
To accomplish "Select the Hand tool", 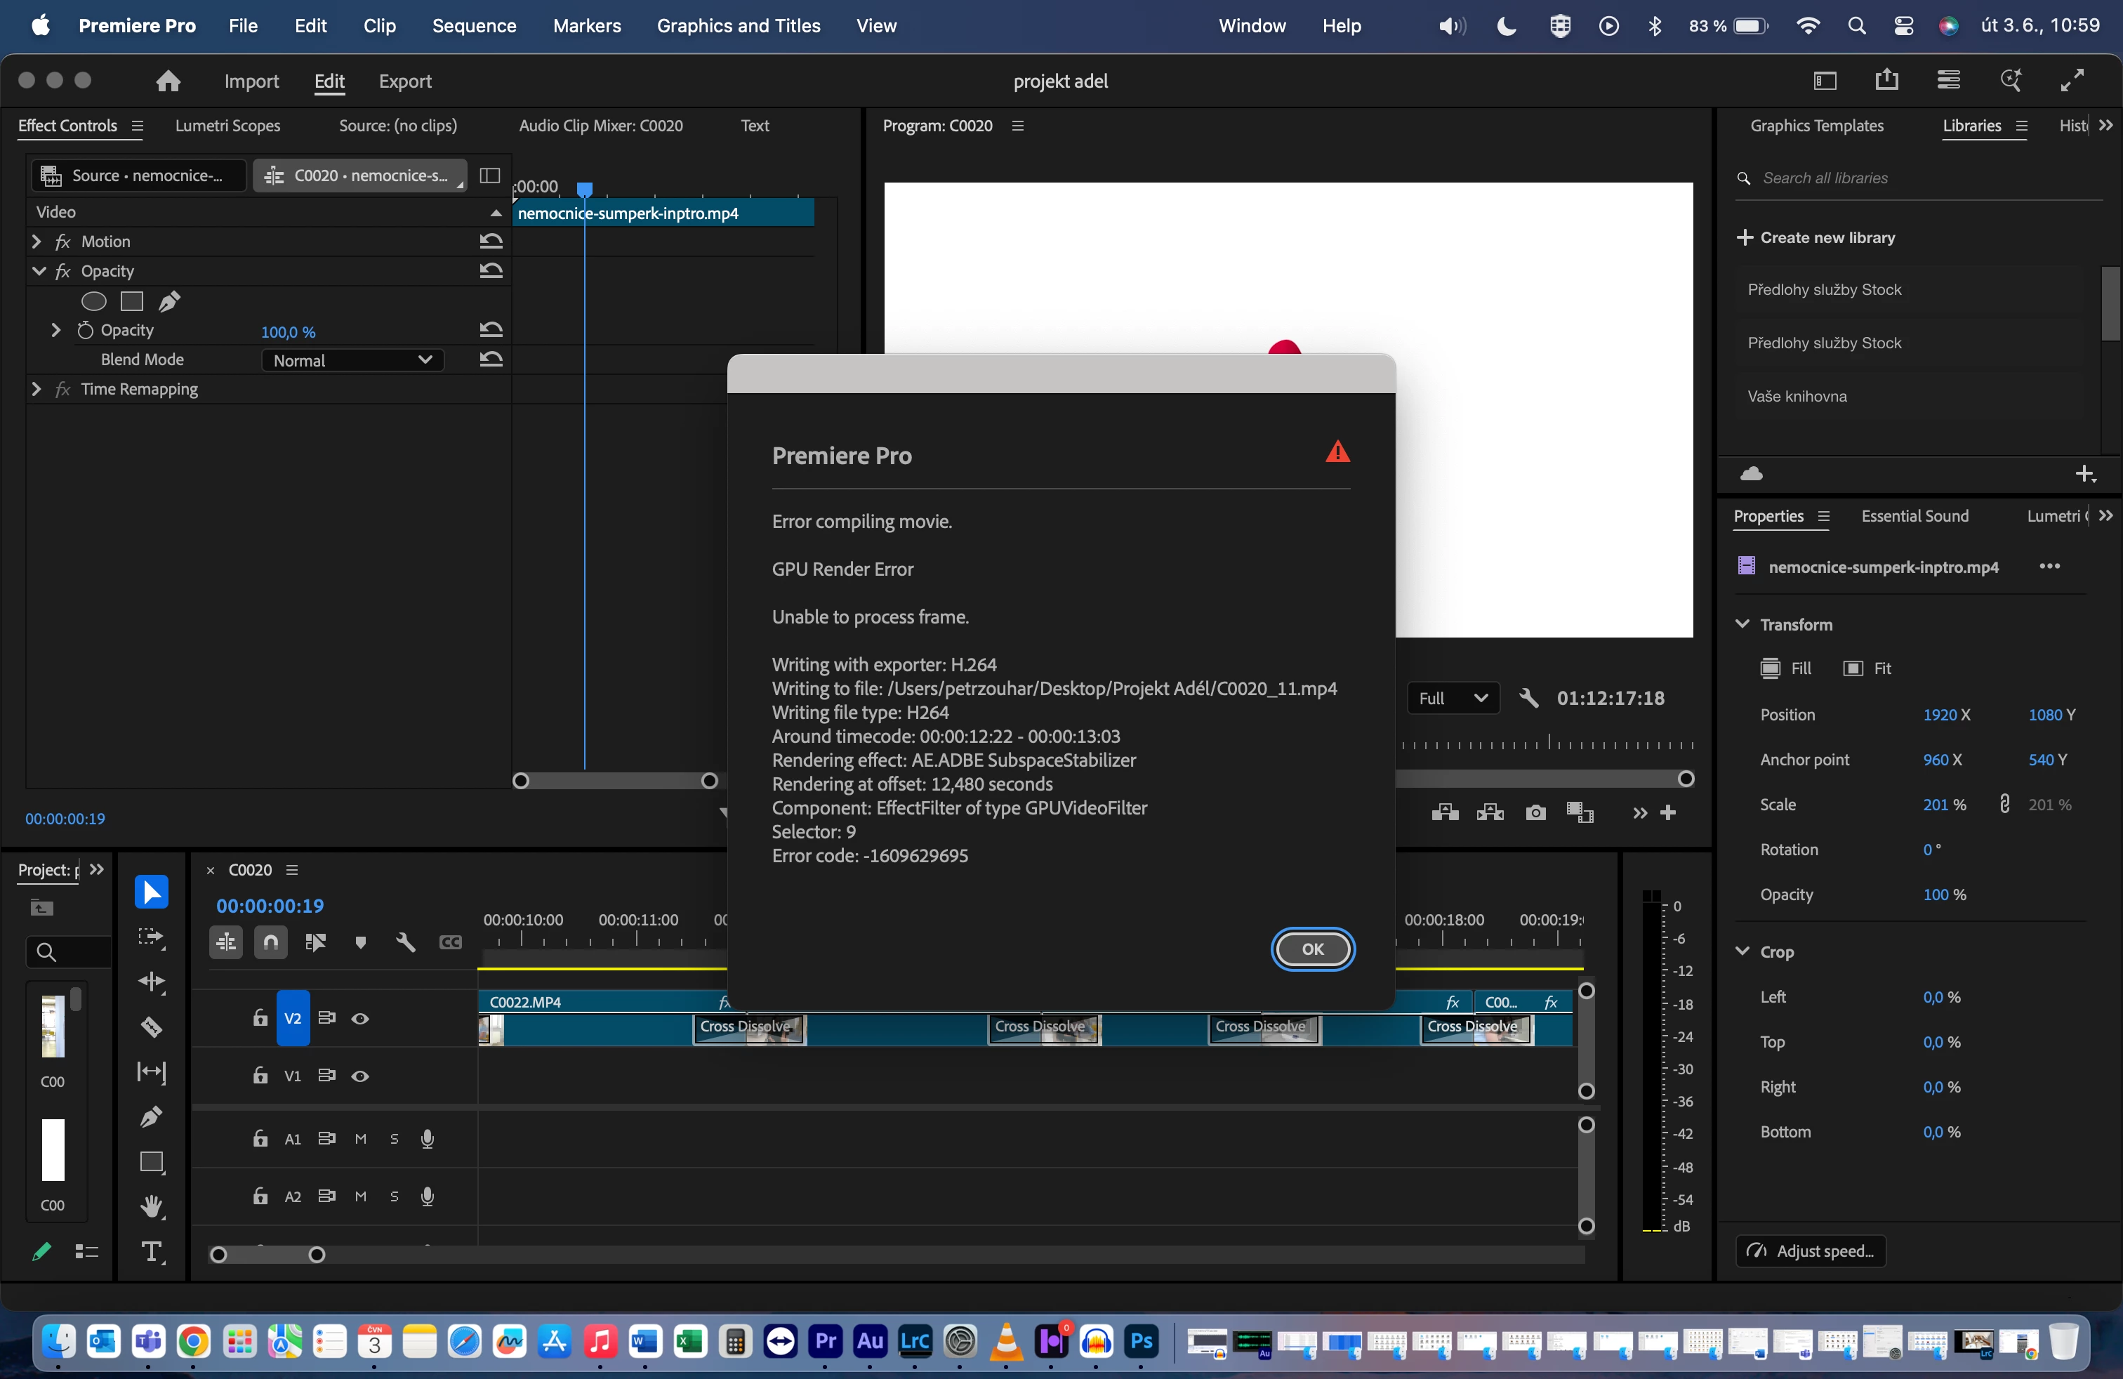I will (152, 1207).
